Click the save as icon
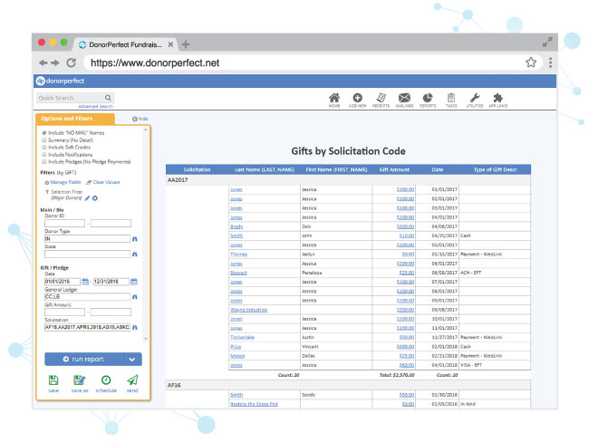589x442 pixels. tap(79, 380)
